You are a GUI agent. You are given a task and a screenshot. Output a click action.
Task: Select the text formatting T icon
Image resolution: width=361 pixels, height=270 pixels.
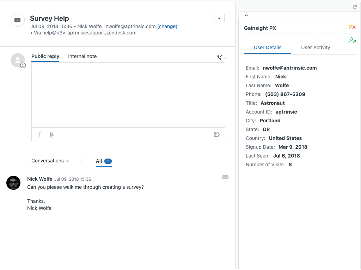pyautogui.click(x=39, y=135)
